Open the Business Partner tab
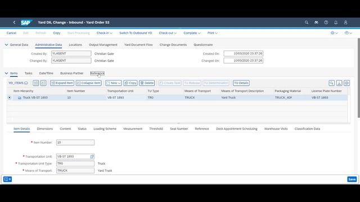 pyautogui.click(x=71, y=74)
